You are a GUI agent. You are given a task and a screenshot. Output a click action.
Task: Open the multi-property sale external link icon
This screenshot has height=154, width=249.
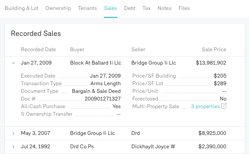[x=224, y=106]
